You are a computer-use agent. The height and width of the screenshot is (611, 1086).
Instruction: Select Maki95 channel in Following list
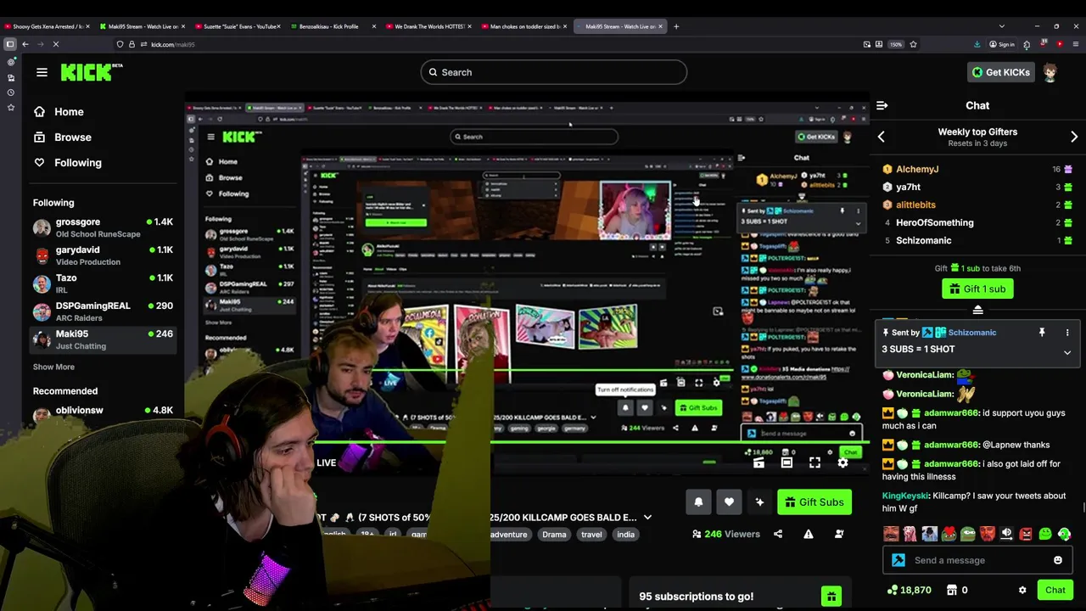tap(103, 339)
